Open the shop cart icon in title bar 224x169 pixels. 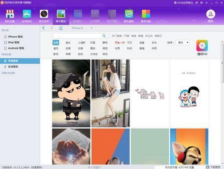pyautogui.click(x=197, y=3)
